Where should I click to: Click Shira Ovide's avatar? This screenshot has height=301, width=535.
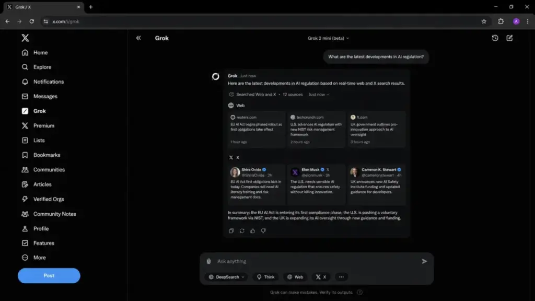tap(235, 172)
